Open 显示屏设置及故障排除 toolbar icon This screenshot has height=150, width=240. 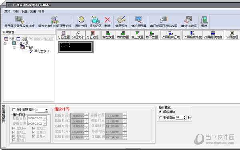coord(20,21)
